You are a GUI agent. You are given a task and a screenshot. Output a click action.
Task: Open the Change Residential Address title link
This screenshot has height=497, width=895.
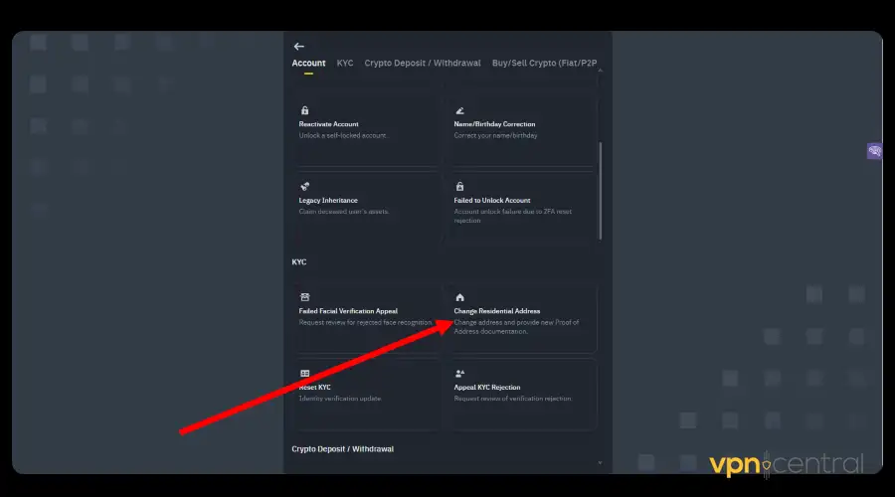tap(496, 311)
